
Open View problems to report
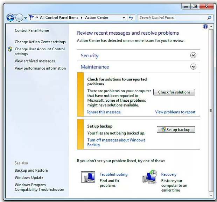(175, 112)
